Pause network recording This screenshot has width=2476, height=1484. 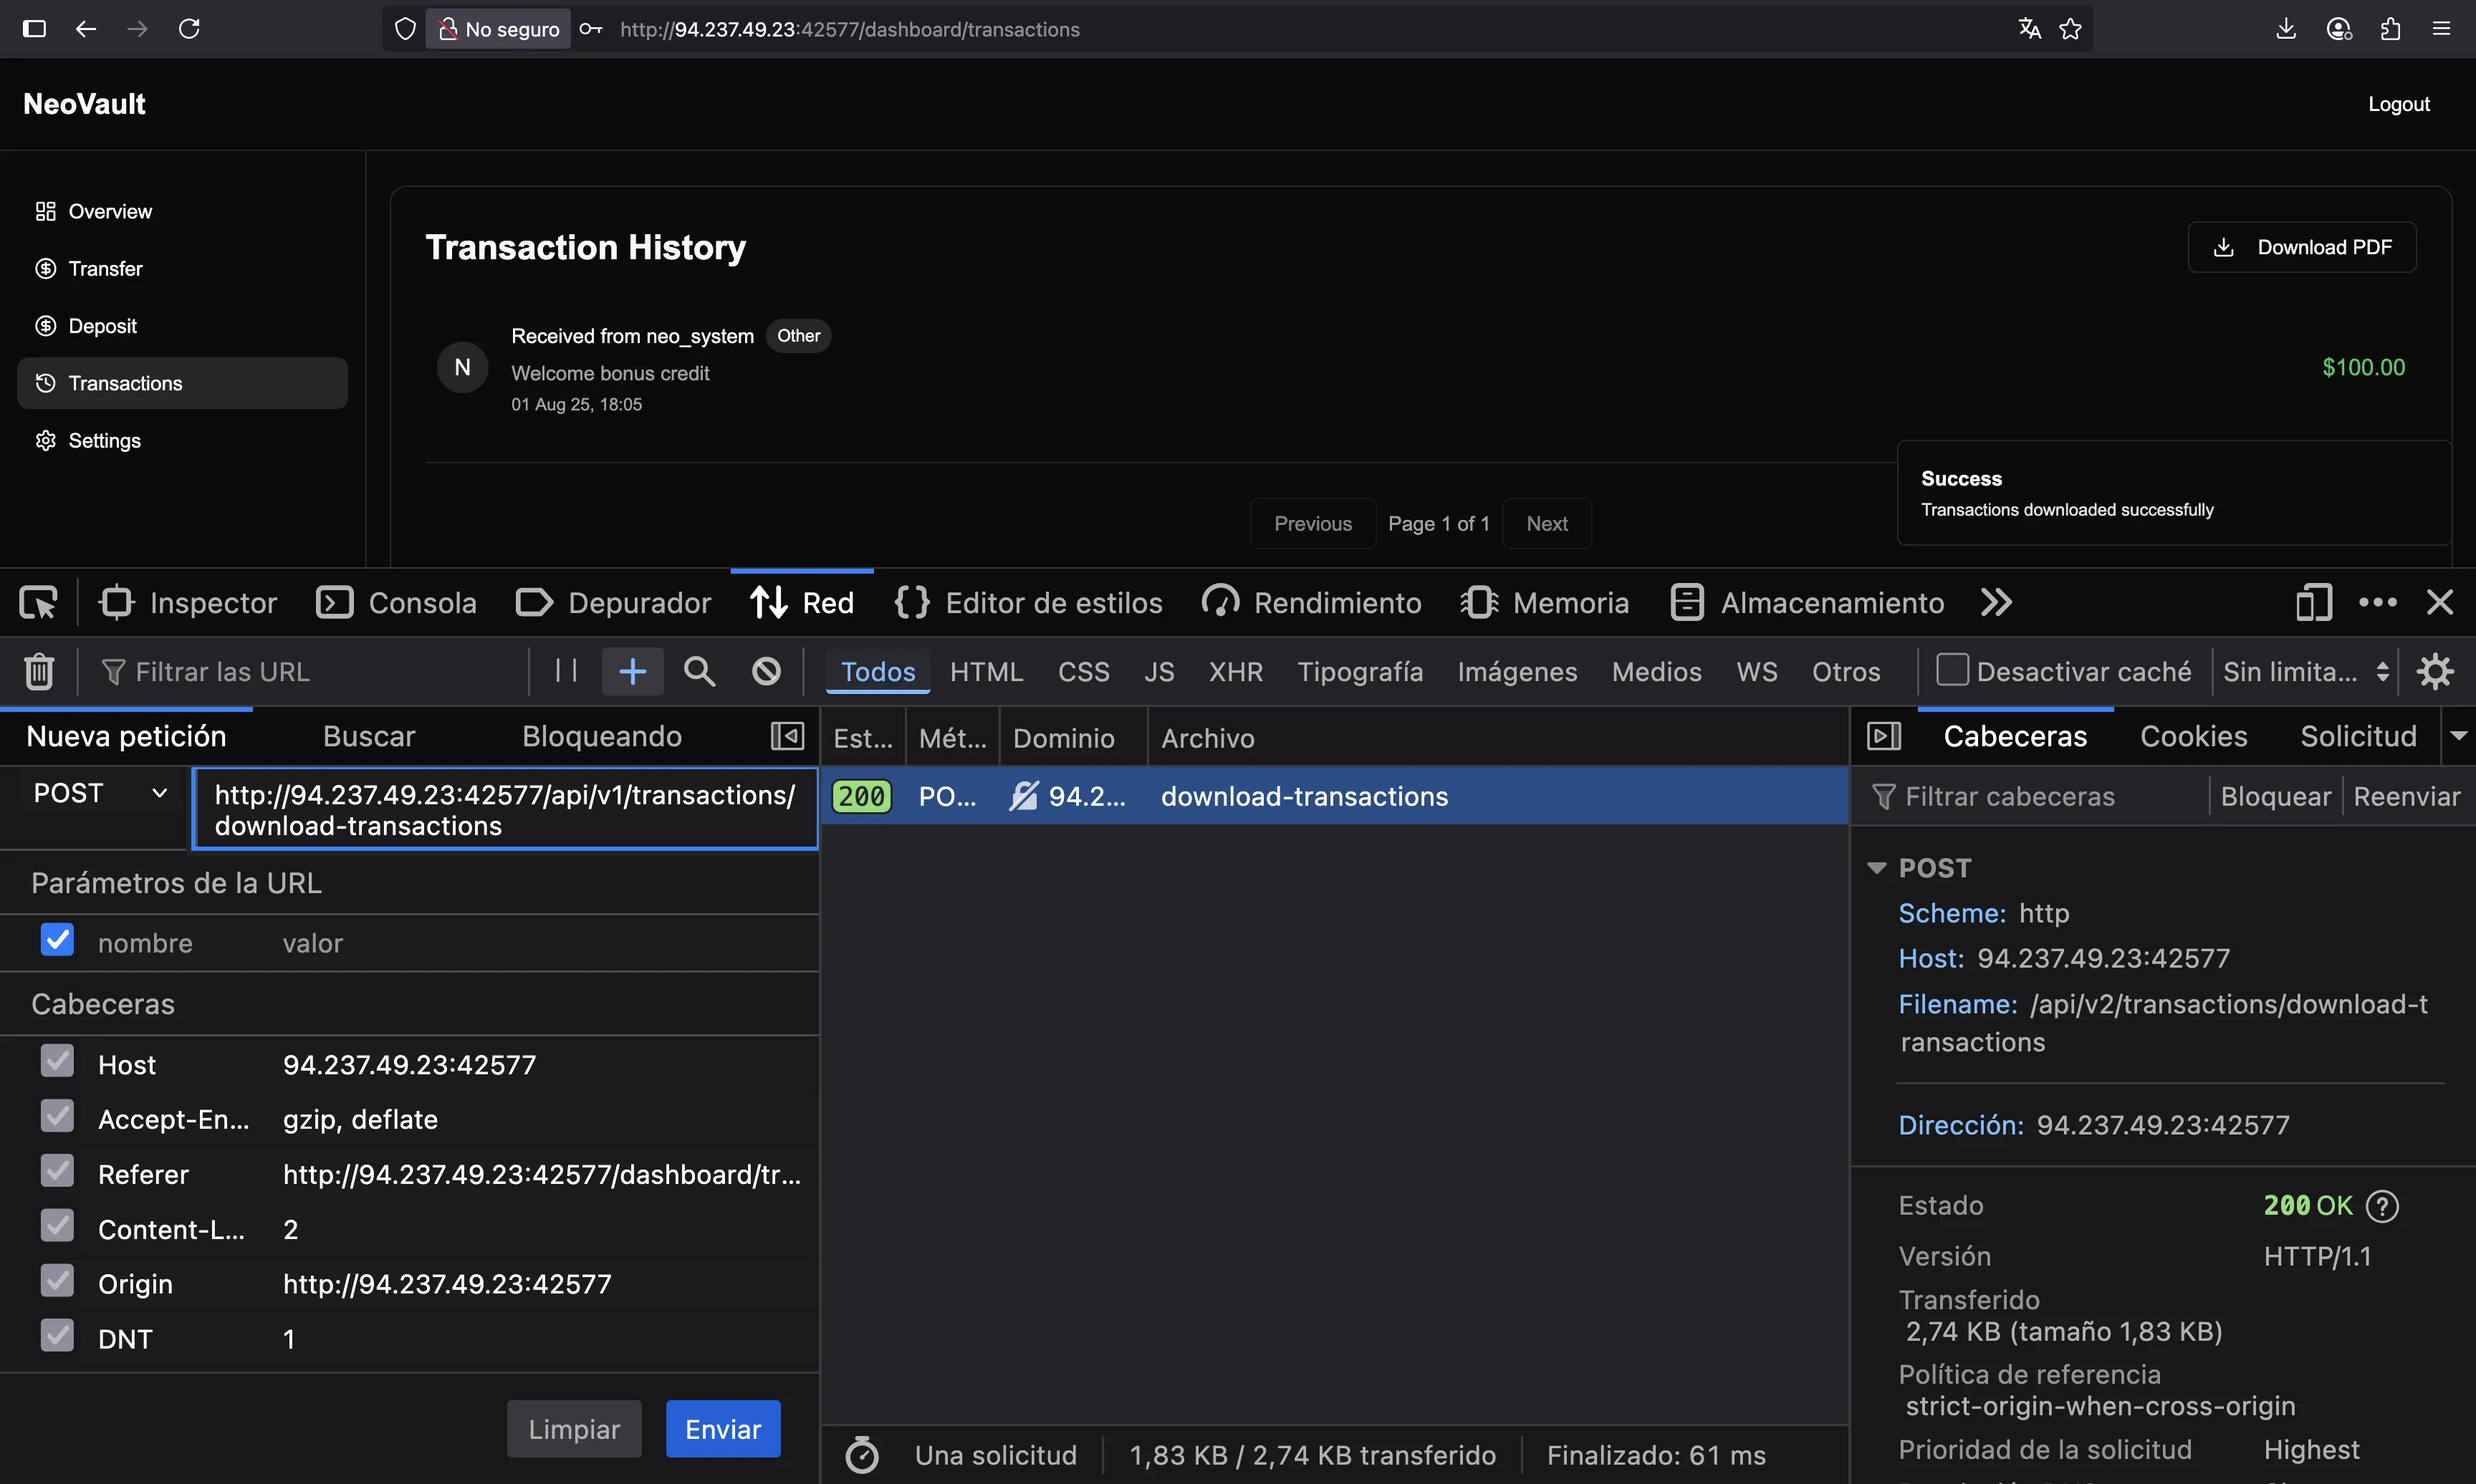(566, 671)
